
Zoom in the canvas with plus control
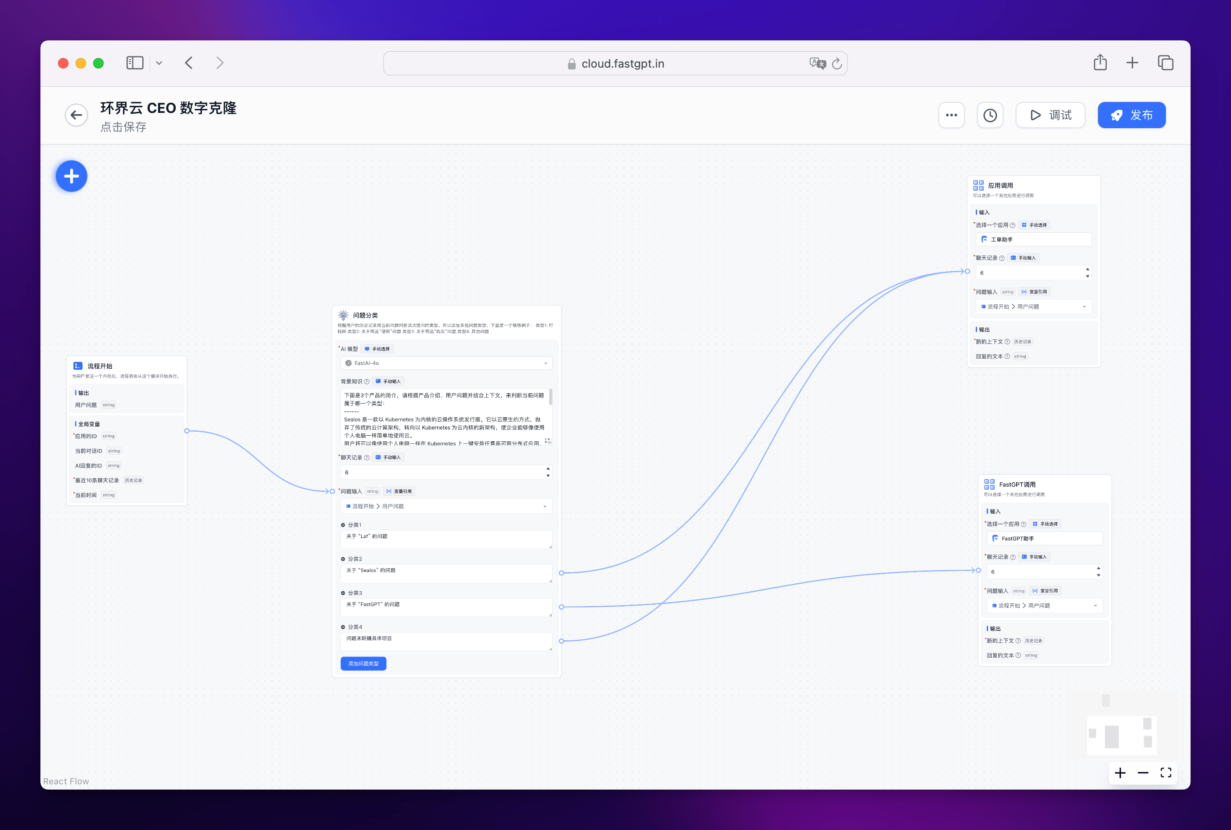coord(1120,773)
